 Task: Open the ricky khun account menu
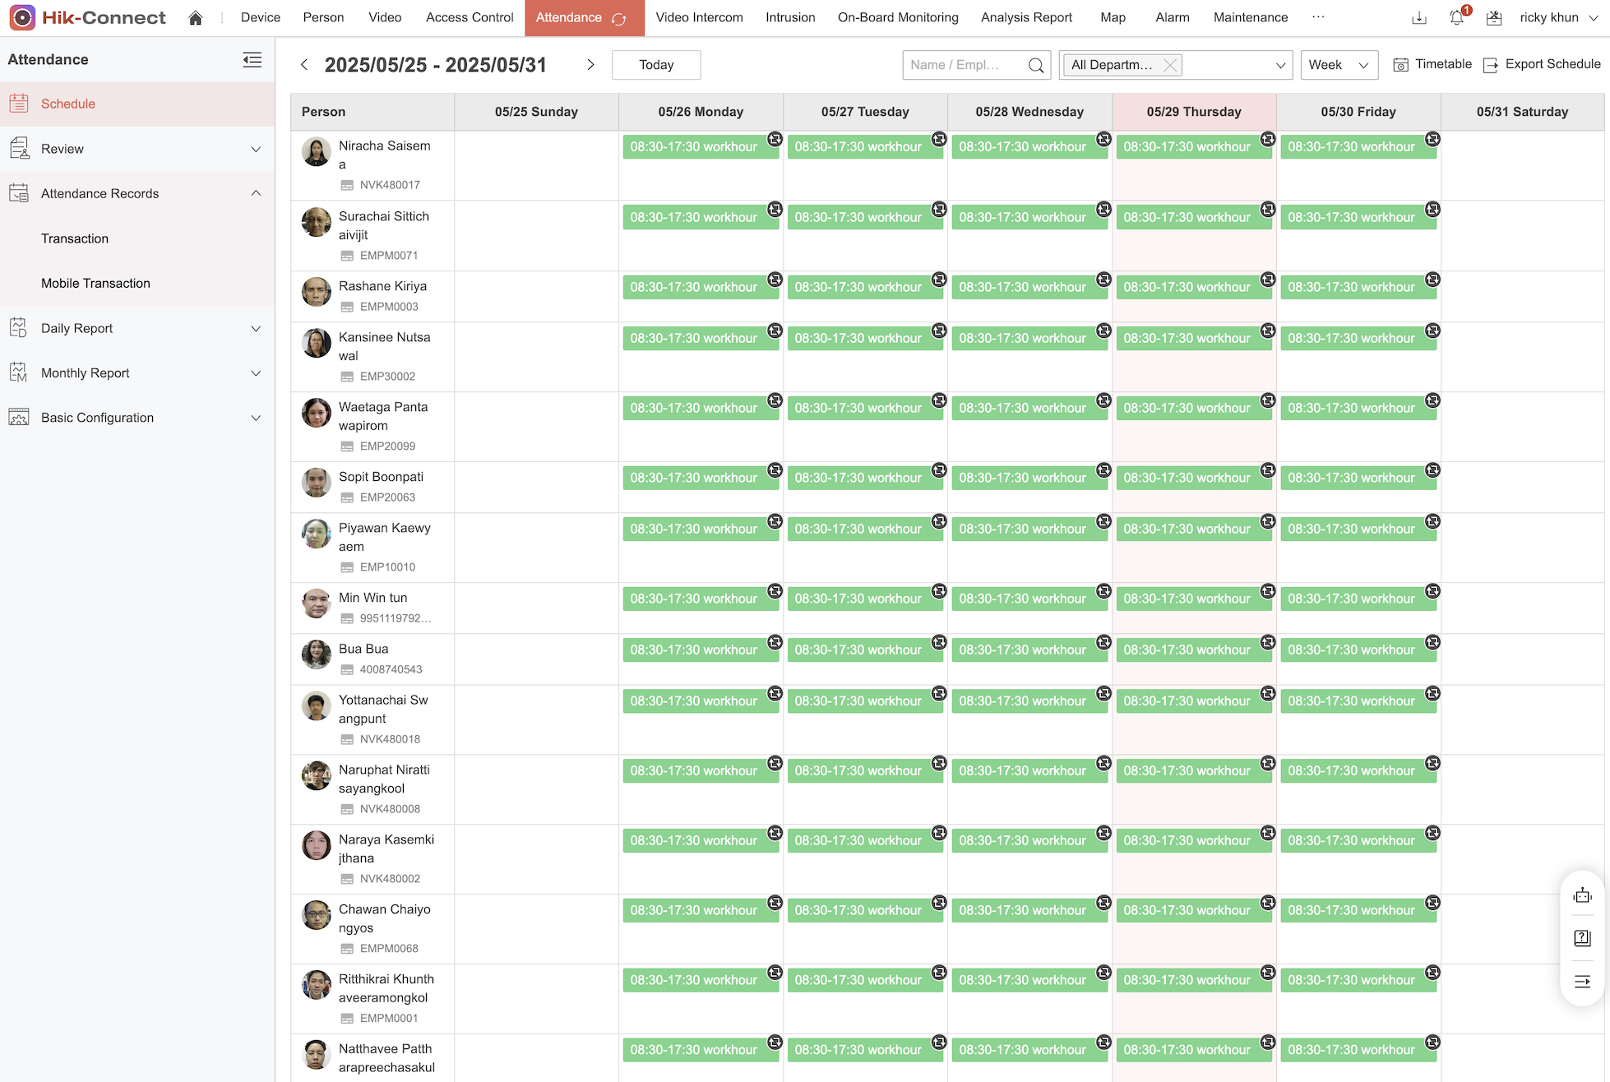click(x=1558, y=17)
